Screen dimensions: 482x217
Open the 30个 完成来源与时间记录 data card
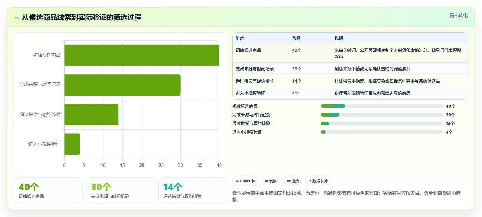(120, 190)
